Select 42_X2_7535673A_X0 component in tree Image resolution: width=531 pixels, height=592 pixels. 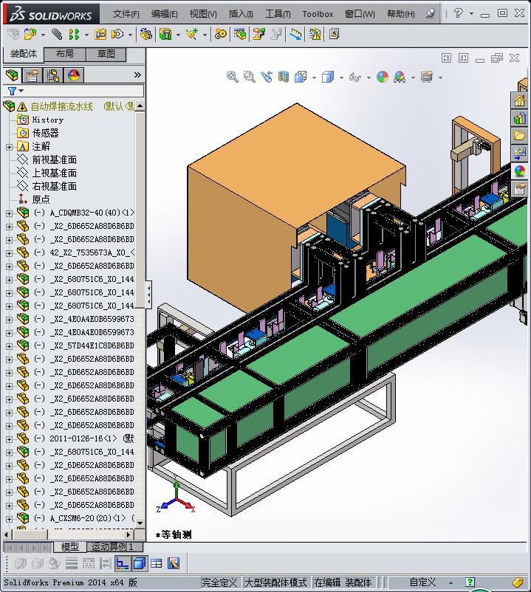[92, 252]
